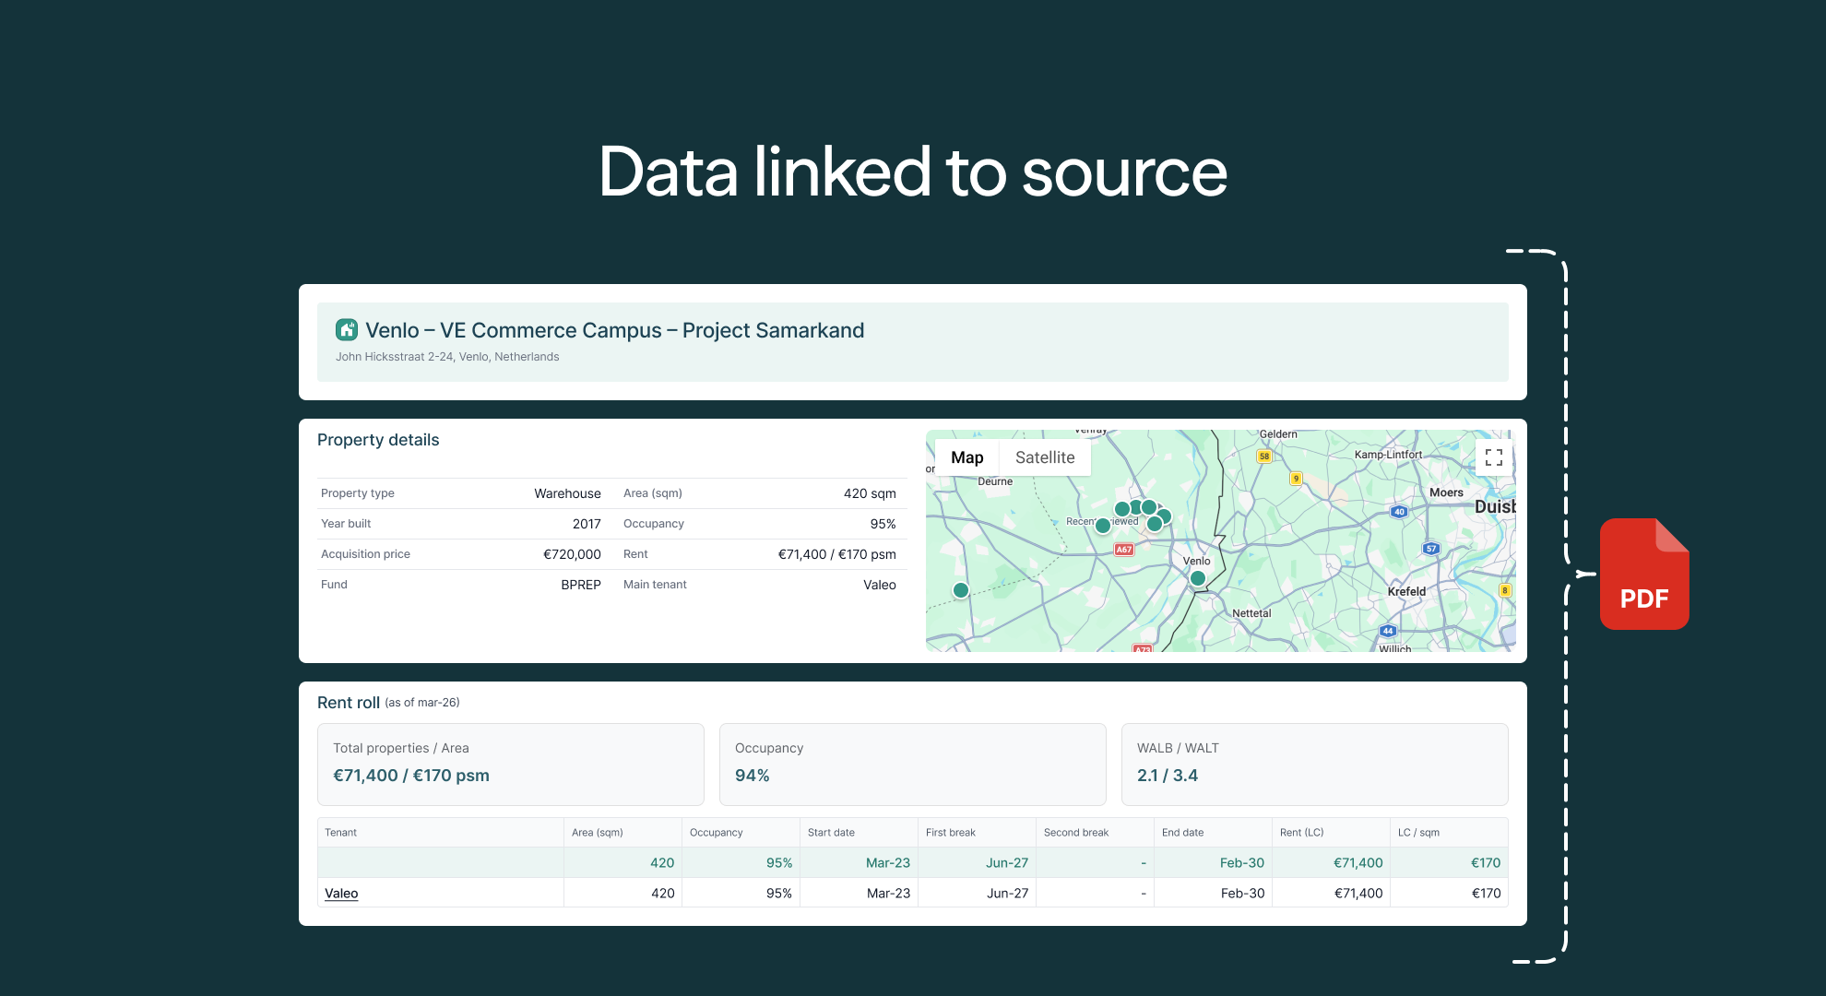Click the blue 40 autobahn shield
The width and height of the screenshot is (1826, 996).
[x=1398, y=512]
